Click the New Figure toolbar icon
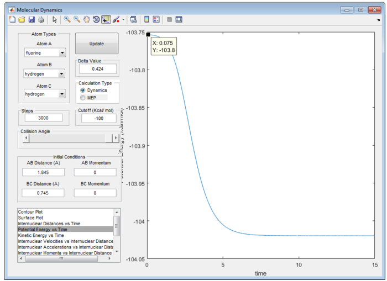387x281 pixels. 12,19
